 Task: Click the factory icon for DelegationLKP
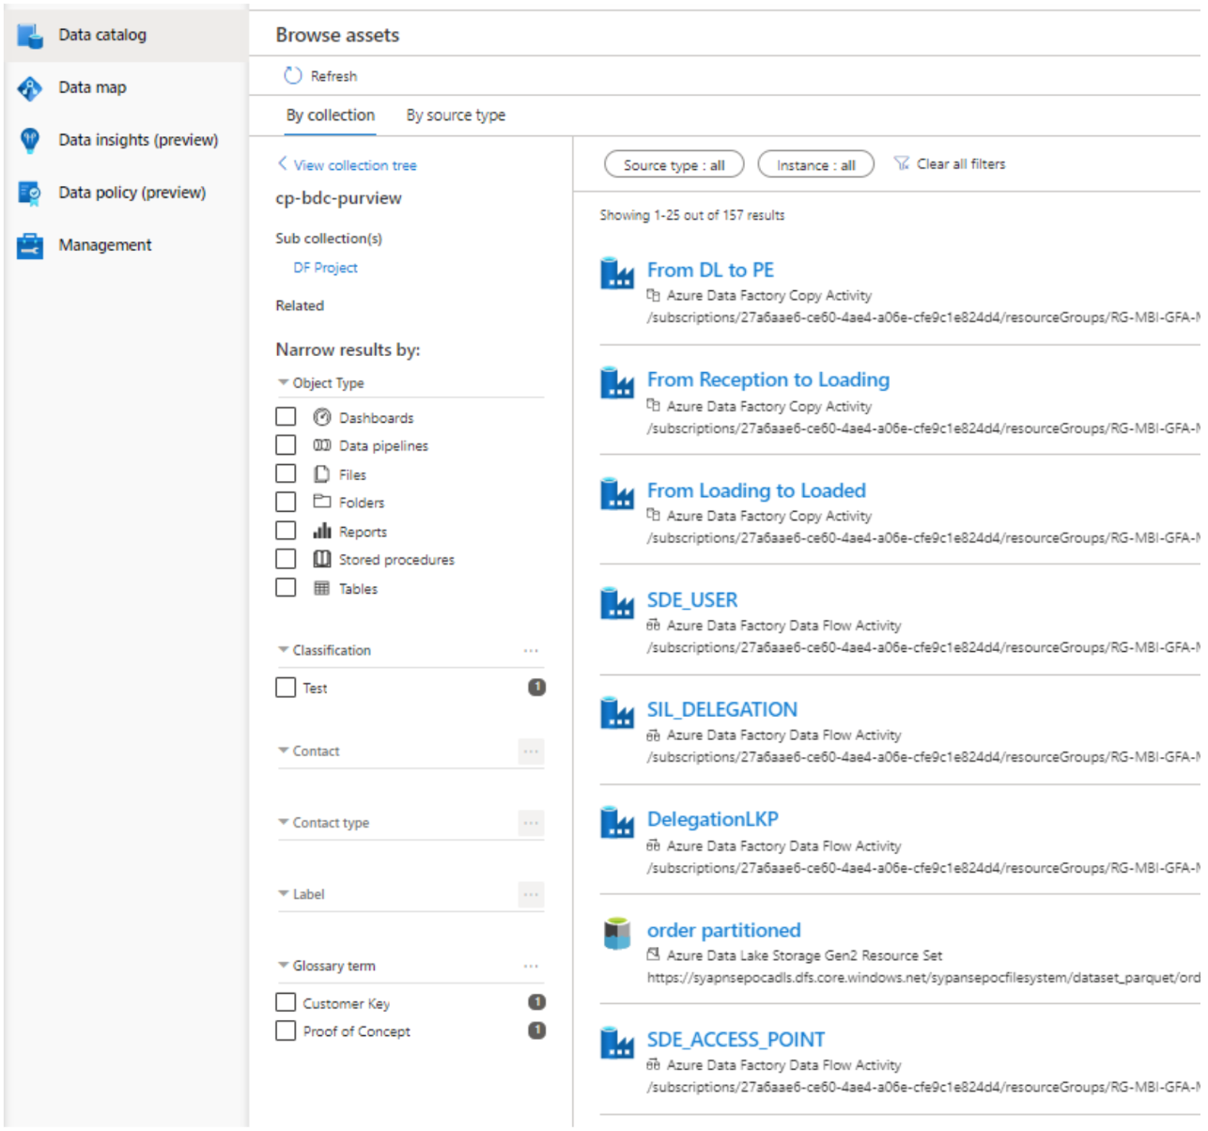coord(617,822)
